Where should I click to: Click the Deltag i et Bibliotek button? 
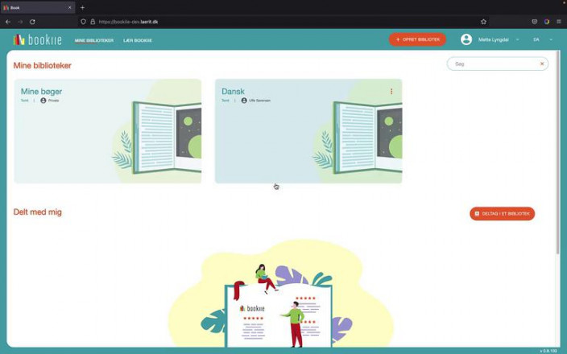click(x=502, y=214)
